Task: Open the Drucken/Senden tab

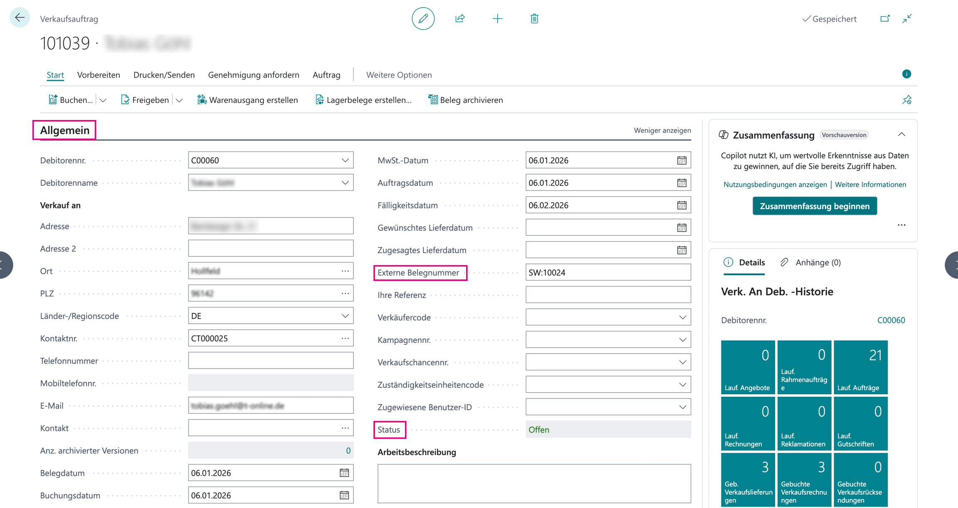Action: [x=164, y=75]
